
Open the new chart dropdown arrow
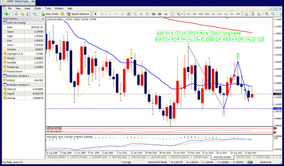pyautogui.click(x=10, y=14)
